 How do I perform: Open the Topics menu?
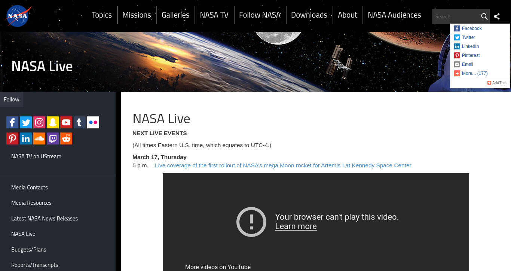click(102, 15)
